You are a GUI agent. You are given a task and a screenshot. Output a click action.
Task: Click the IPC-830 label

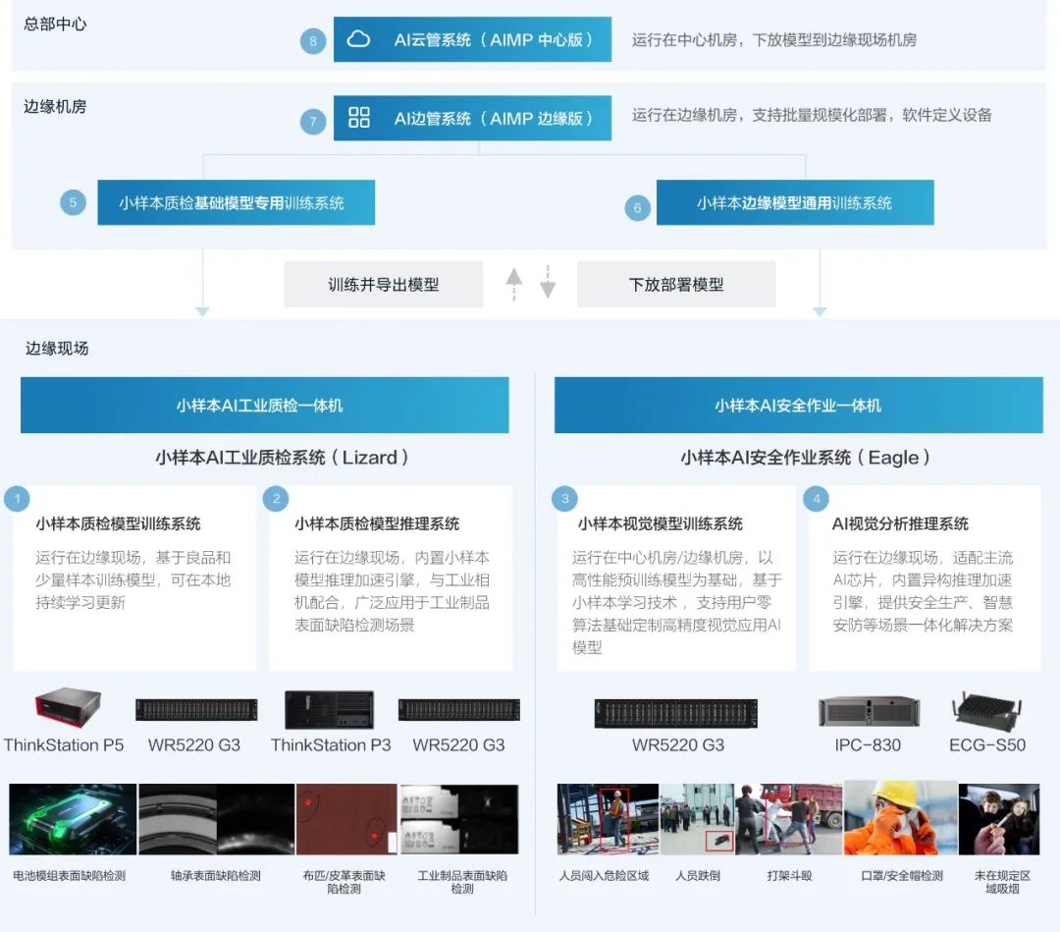coord(868,745)
